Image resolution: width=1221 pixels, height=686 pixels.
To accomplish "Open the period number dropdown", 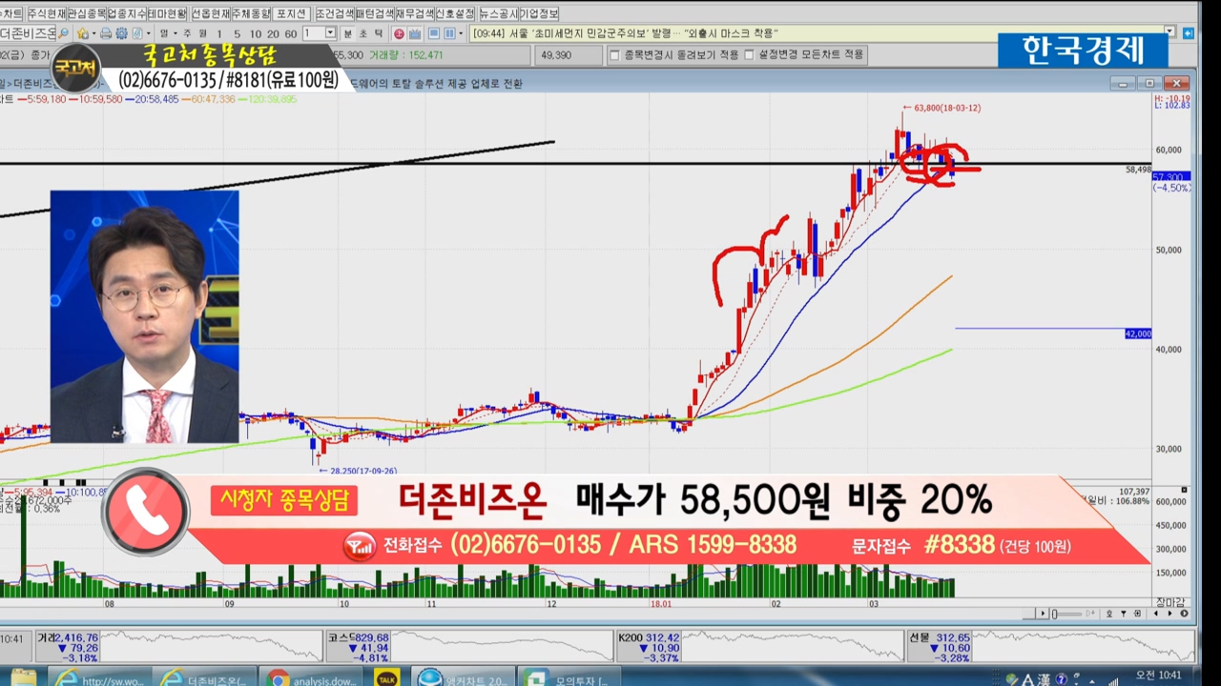I will 331,33.
